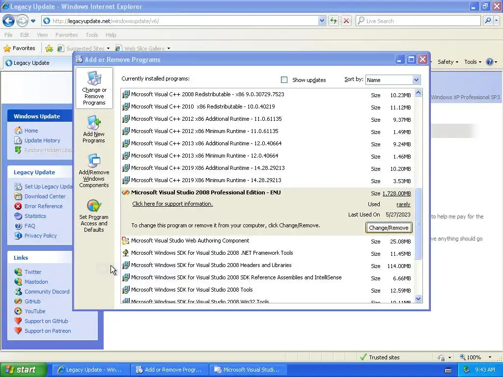This screenshot has height=377, width=503.
Task: Click the Favorites star icon
Action: (7, 49)
